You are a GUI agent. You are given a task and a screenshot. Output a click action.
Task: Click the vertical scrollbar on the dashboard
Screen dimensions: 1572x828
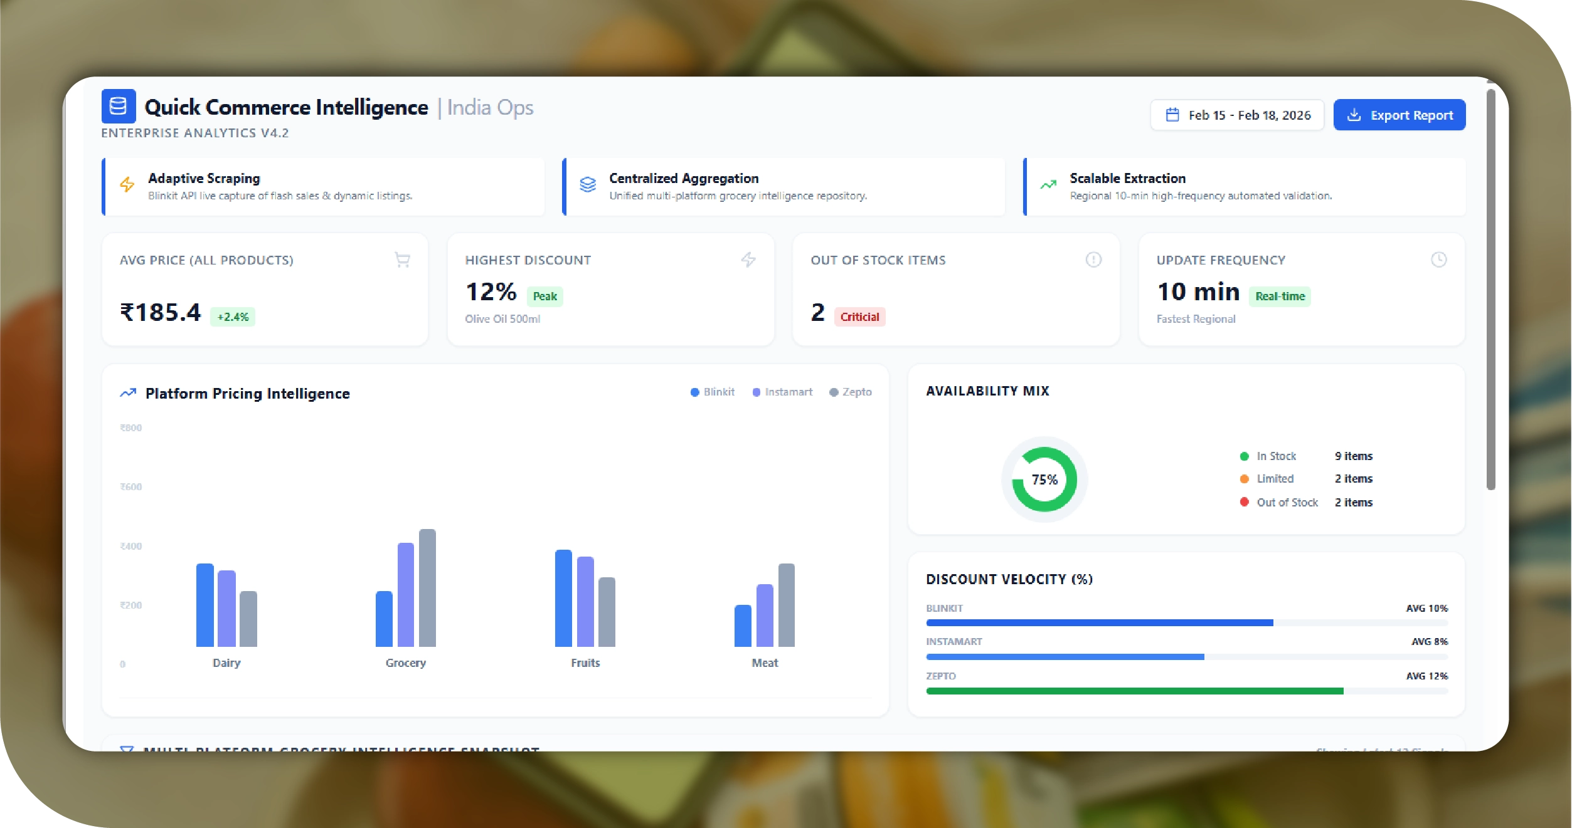(x=1491, y=288)
